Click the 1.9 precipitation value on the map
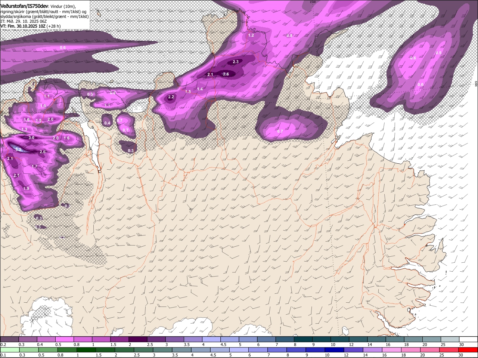 (x=26, y=189)
